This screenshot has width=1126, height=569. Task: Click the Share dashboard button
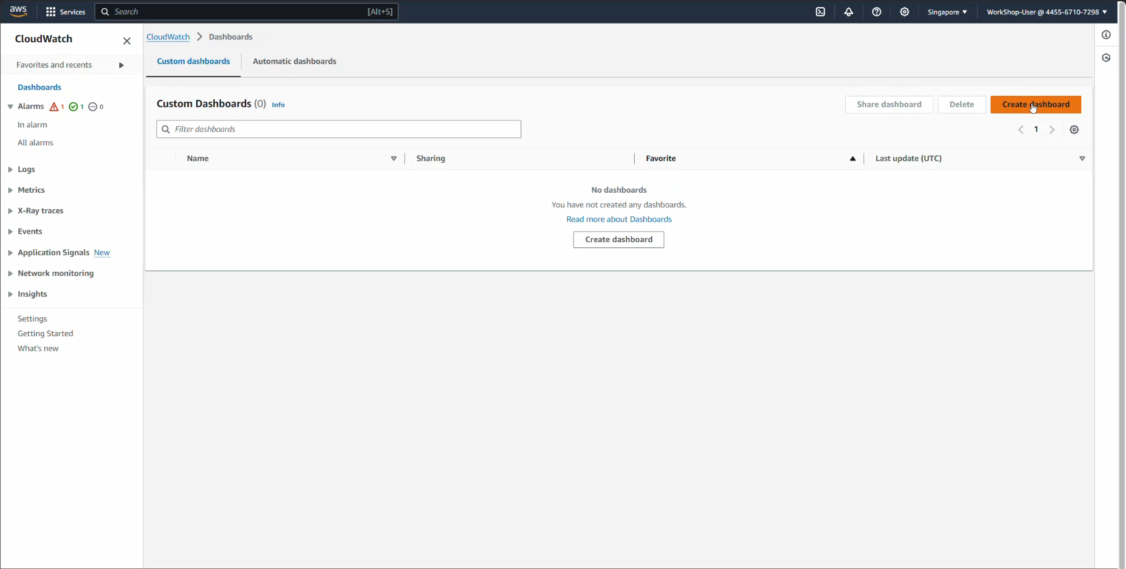[x=889, y=104]
